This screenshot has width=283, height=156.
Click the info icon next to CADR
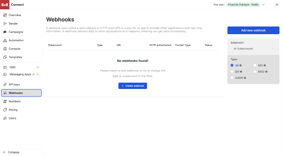(x=245, y=78)
